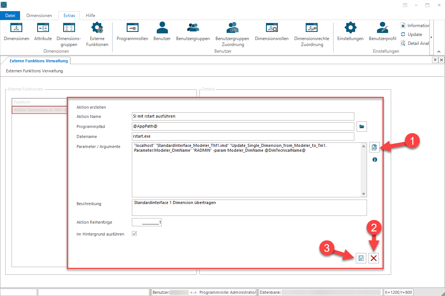Click Programmrolle: Administrator in status bar

pos(228,292)
